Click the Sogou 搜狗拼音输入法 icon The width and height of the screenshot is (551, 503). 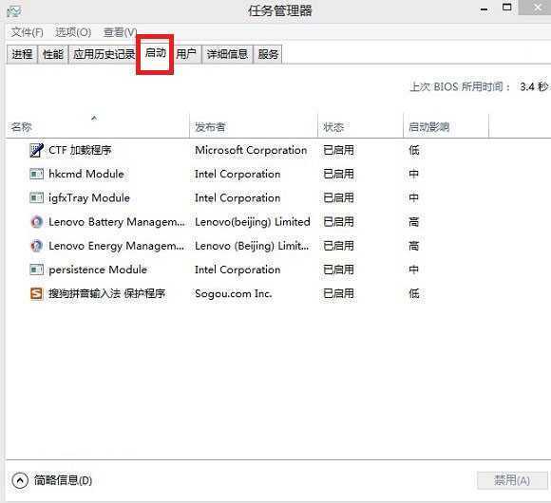(x=36, y=293)
